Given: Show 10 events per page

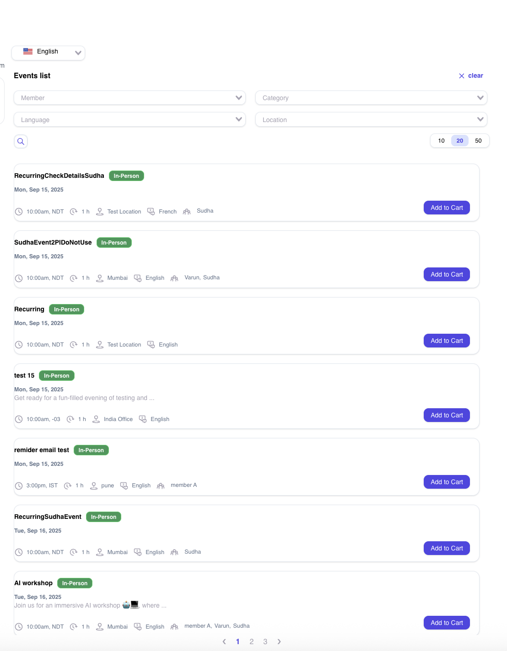Looking at the screenshot, I should pos(441,141).
